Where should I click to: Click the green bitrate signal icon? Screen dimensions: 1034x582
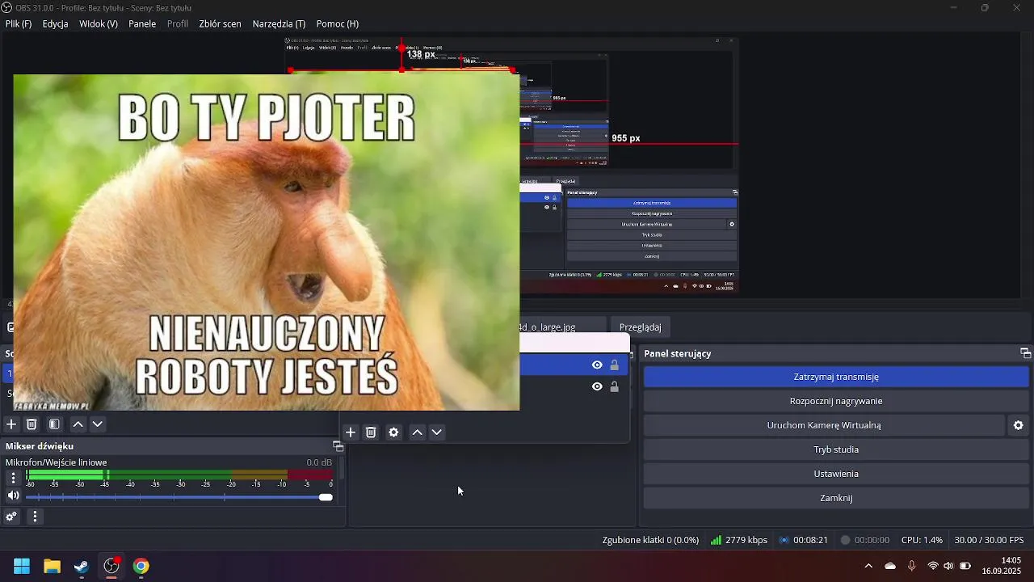pyautogui.click(x=716, y=540)
